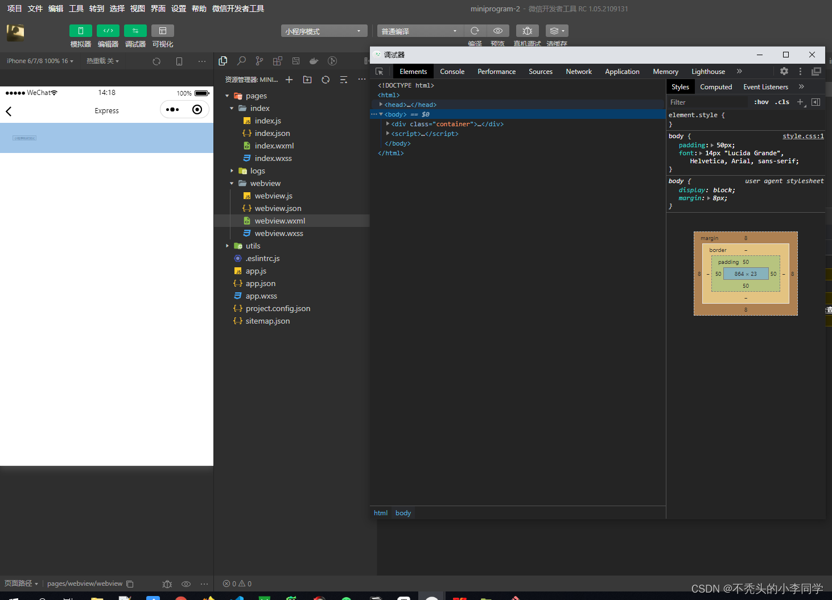Viewport: 832px width, 600px height.
Task: Toggle the :hov element state button
Action: tap(761, 102)
